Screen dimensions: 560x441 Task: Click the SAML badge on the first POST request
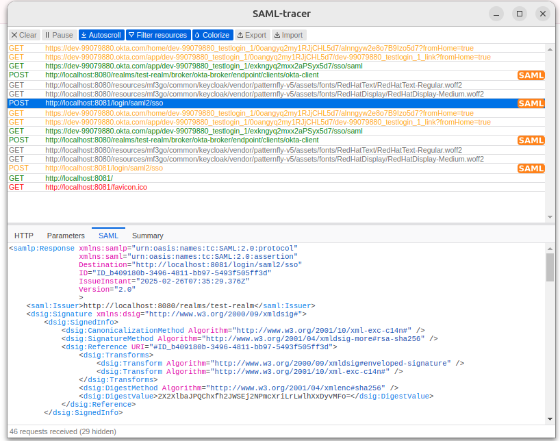531,75
